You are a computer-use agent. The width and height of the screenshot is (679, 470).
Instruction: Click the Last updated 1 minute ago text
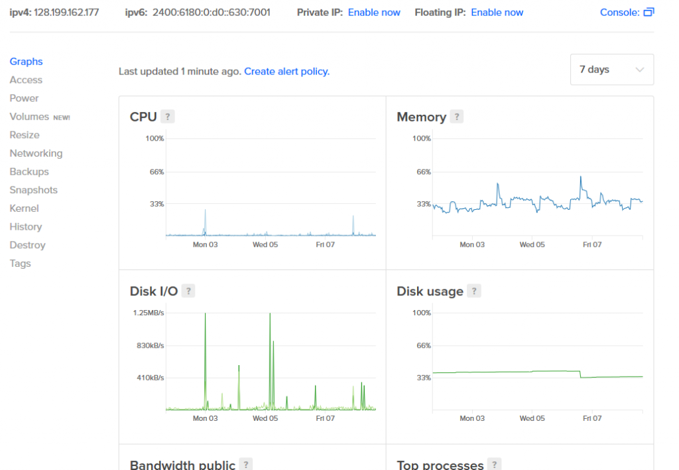[180, 72]
